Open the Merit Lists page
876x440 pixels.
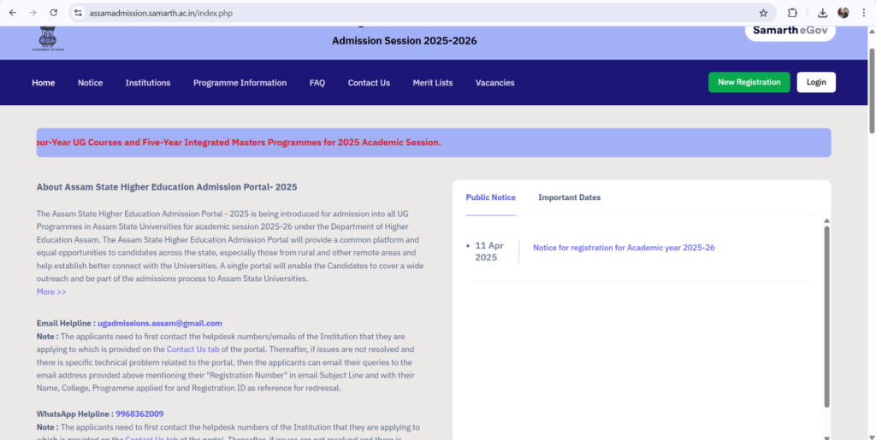tap(433, 83)
